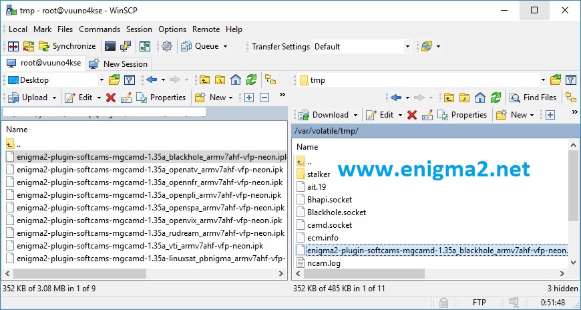Expand the Download dropdown arrow
The width and height of the screenshot is (581, 310).
tap(355, 115)
